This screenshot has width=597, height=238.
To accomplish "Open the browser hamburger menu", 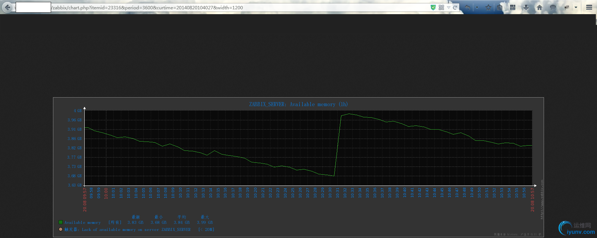I will [589, 7].
